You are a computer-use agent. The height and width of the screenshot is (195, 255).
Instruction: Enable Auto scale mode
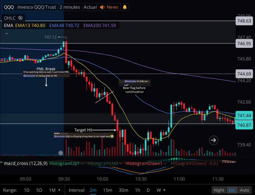tap(244, 190)
